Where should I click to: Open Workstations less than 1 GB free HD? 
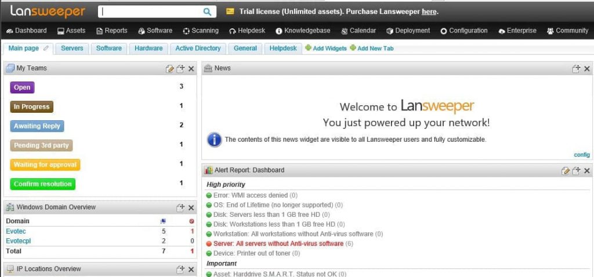pyautogui.click(x=274, y=224)
